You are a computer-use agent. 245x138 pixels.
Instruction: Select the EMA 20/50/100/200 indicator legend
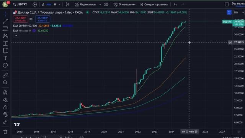[25, 26]
